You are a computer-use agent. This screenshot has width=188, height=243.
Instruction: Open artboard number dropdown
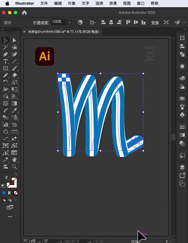tap(90, 241)
